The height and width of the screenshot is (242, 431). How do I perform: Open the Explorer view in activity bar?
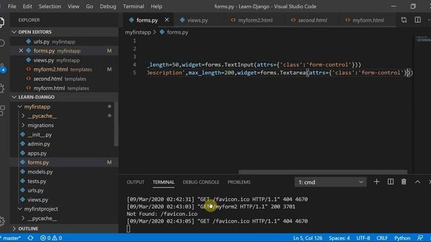point(1,22)
